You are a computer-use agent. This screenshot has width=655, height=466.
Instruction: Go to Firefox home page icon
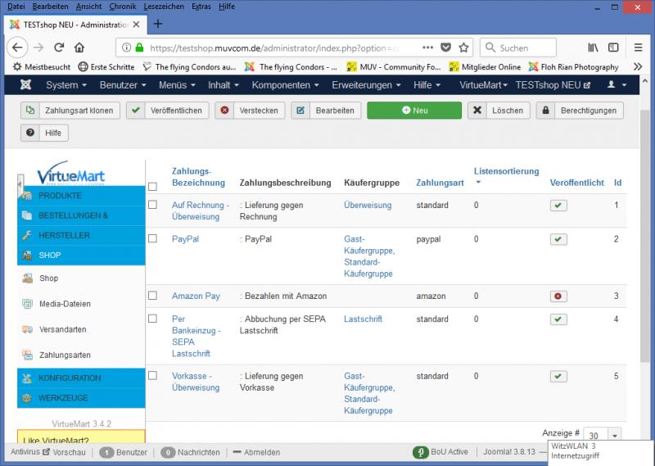[79, 48]
